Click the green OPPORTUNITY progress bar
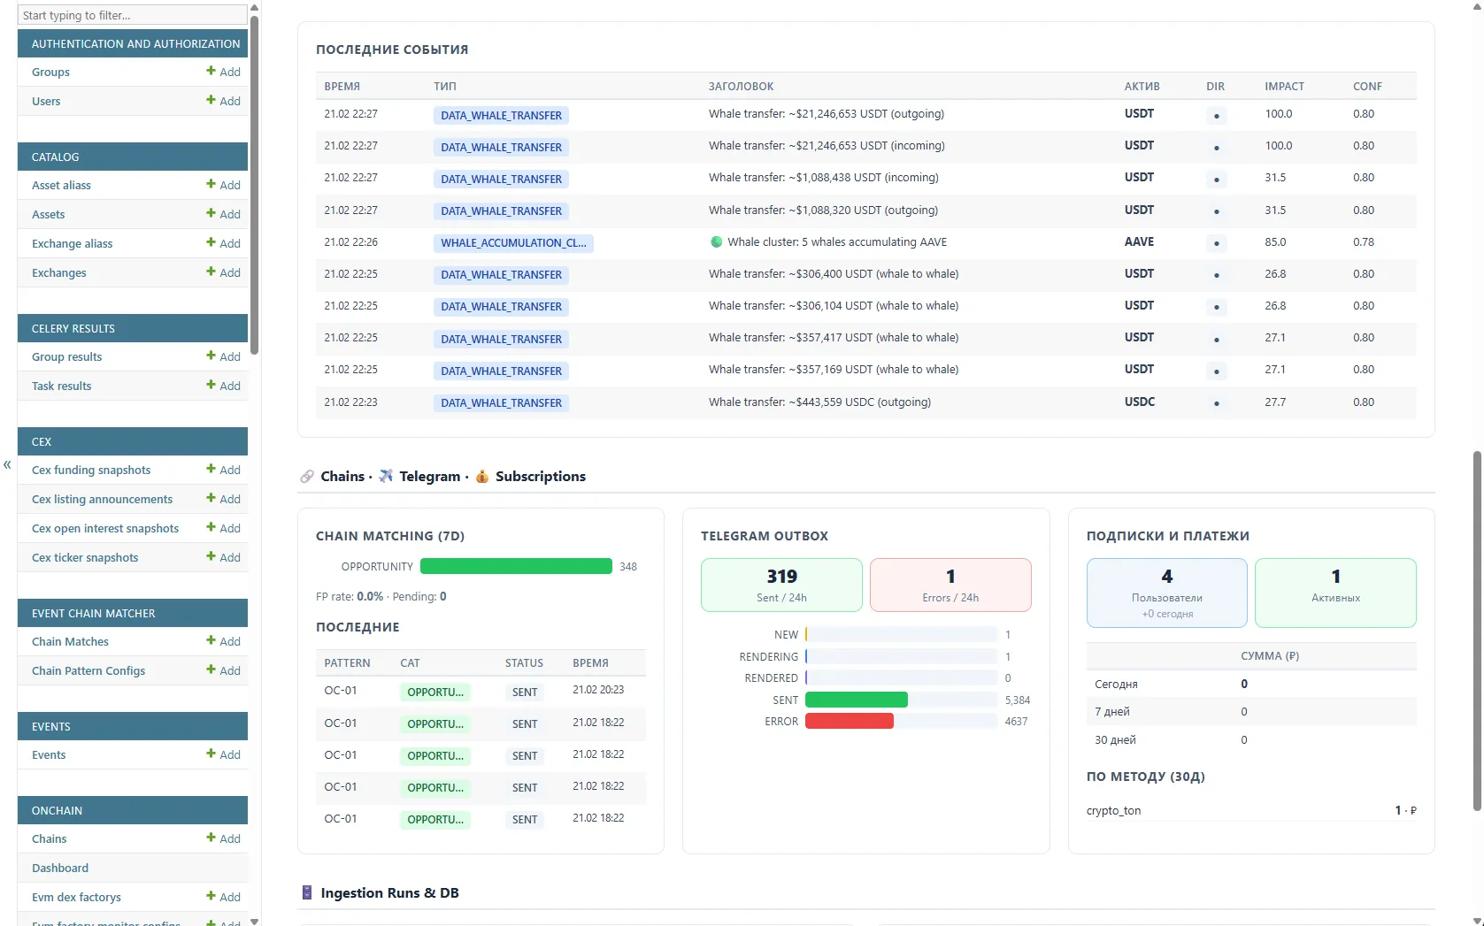1484x926 pixels. tap(515, 566)
